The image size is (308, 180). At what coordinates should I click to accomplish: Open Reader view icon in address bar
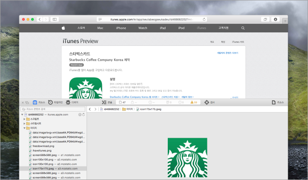pyautogui.click(x=100, y=19)
